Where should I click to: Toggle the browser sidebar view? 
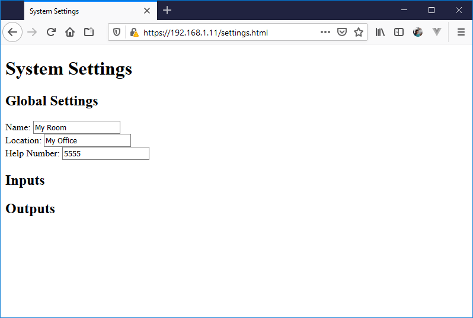pos(399,33)
